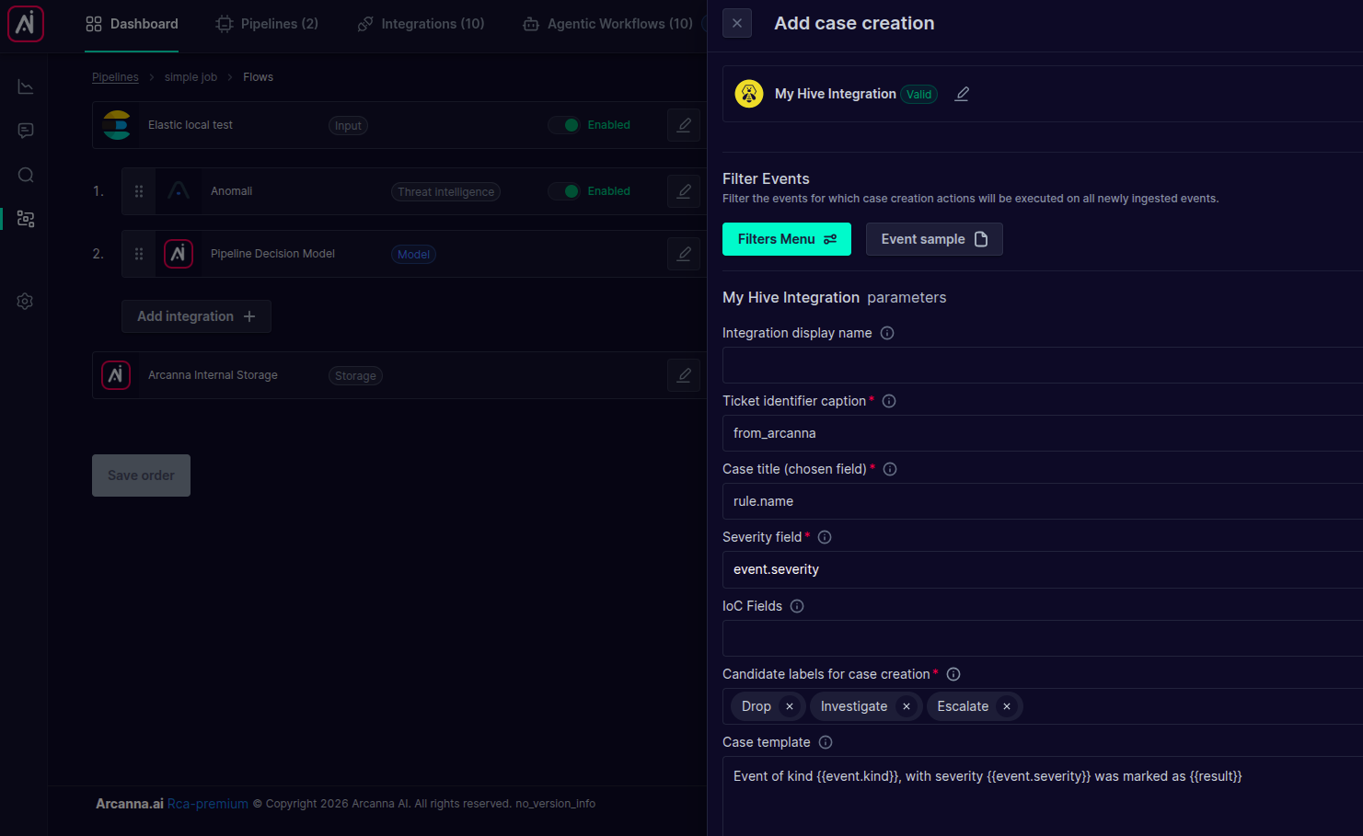Click the IoC Fields input

pyautogui.click(x=1042, y=638)
